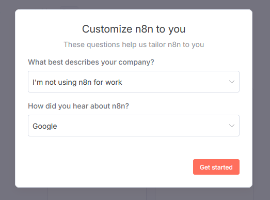Click the 'Customize n8n to you' heading
This screenshot has height=200, width=270.
coord(134,29)
